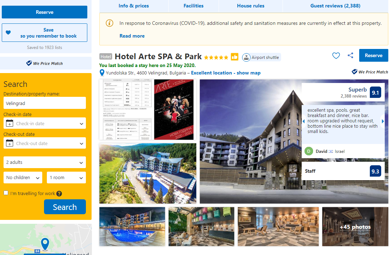Click the info icon in the COVID notice
This screenshot has height=255, width=389.
pos(109,23)
